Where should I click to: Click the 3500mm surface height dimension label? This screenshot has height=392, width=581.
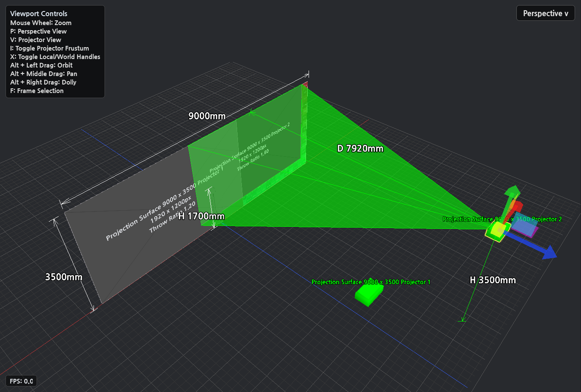64,277
